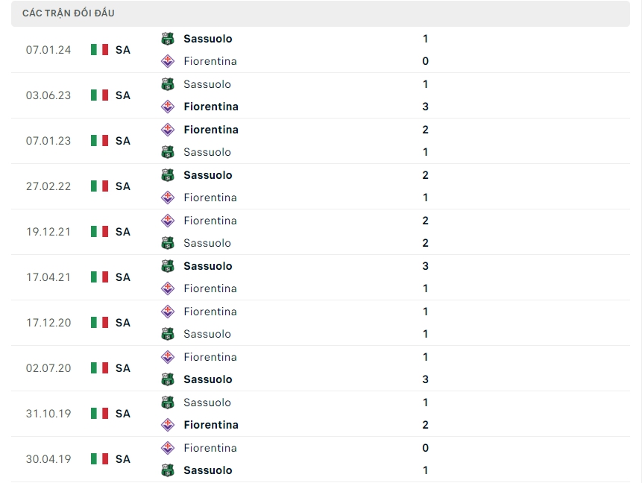Select SA league label for 07.01.23 match

123,141
